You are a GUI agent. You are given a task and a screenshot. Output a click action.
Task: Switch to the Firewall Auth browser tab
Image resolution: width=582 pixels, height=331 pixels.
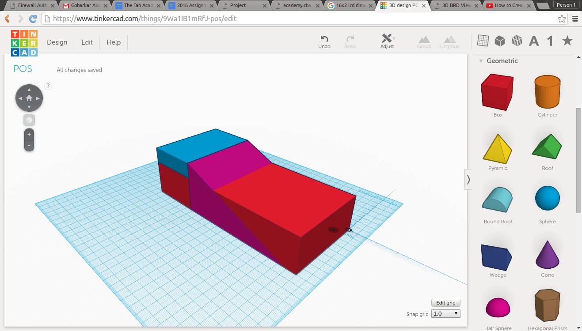point(32,6)
